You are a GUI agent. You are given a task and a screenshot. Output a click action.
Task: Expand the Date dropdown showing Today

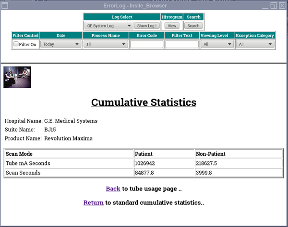tap(60, 44)
